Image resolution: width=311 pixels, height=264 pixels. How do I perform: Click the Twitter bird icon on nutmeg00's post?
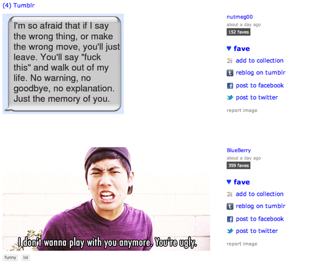pyautogui.click(x=230, y=98)
